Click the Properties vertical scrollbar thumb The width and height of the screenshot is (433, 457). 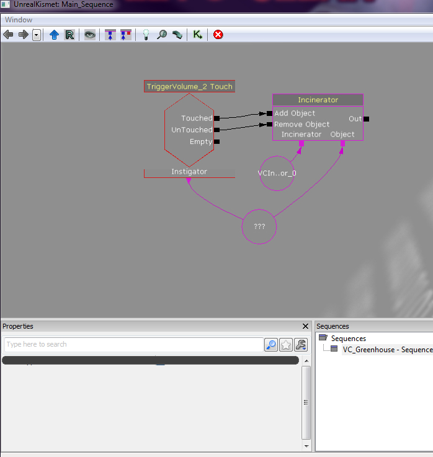click(306, 402)
